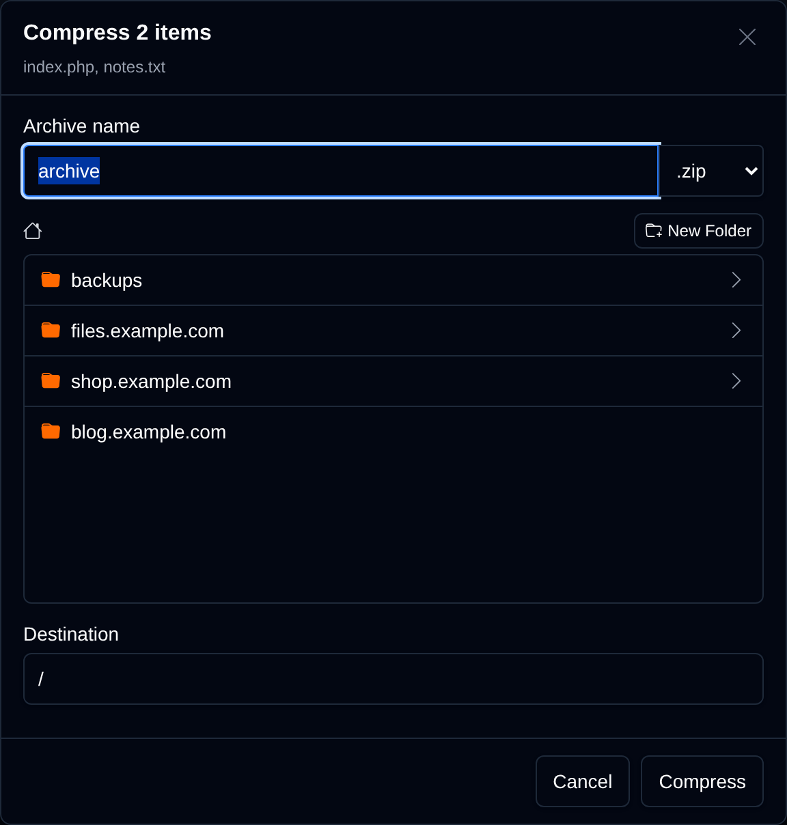Go to the home directory icon

[x=33, y=231]
